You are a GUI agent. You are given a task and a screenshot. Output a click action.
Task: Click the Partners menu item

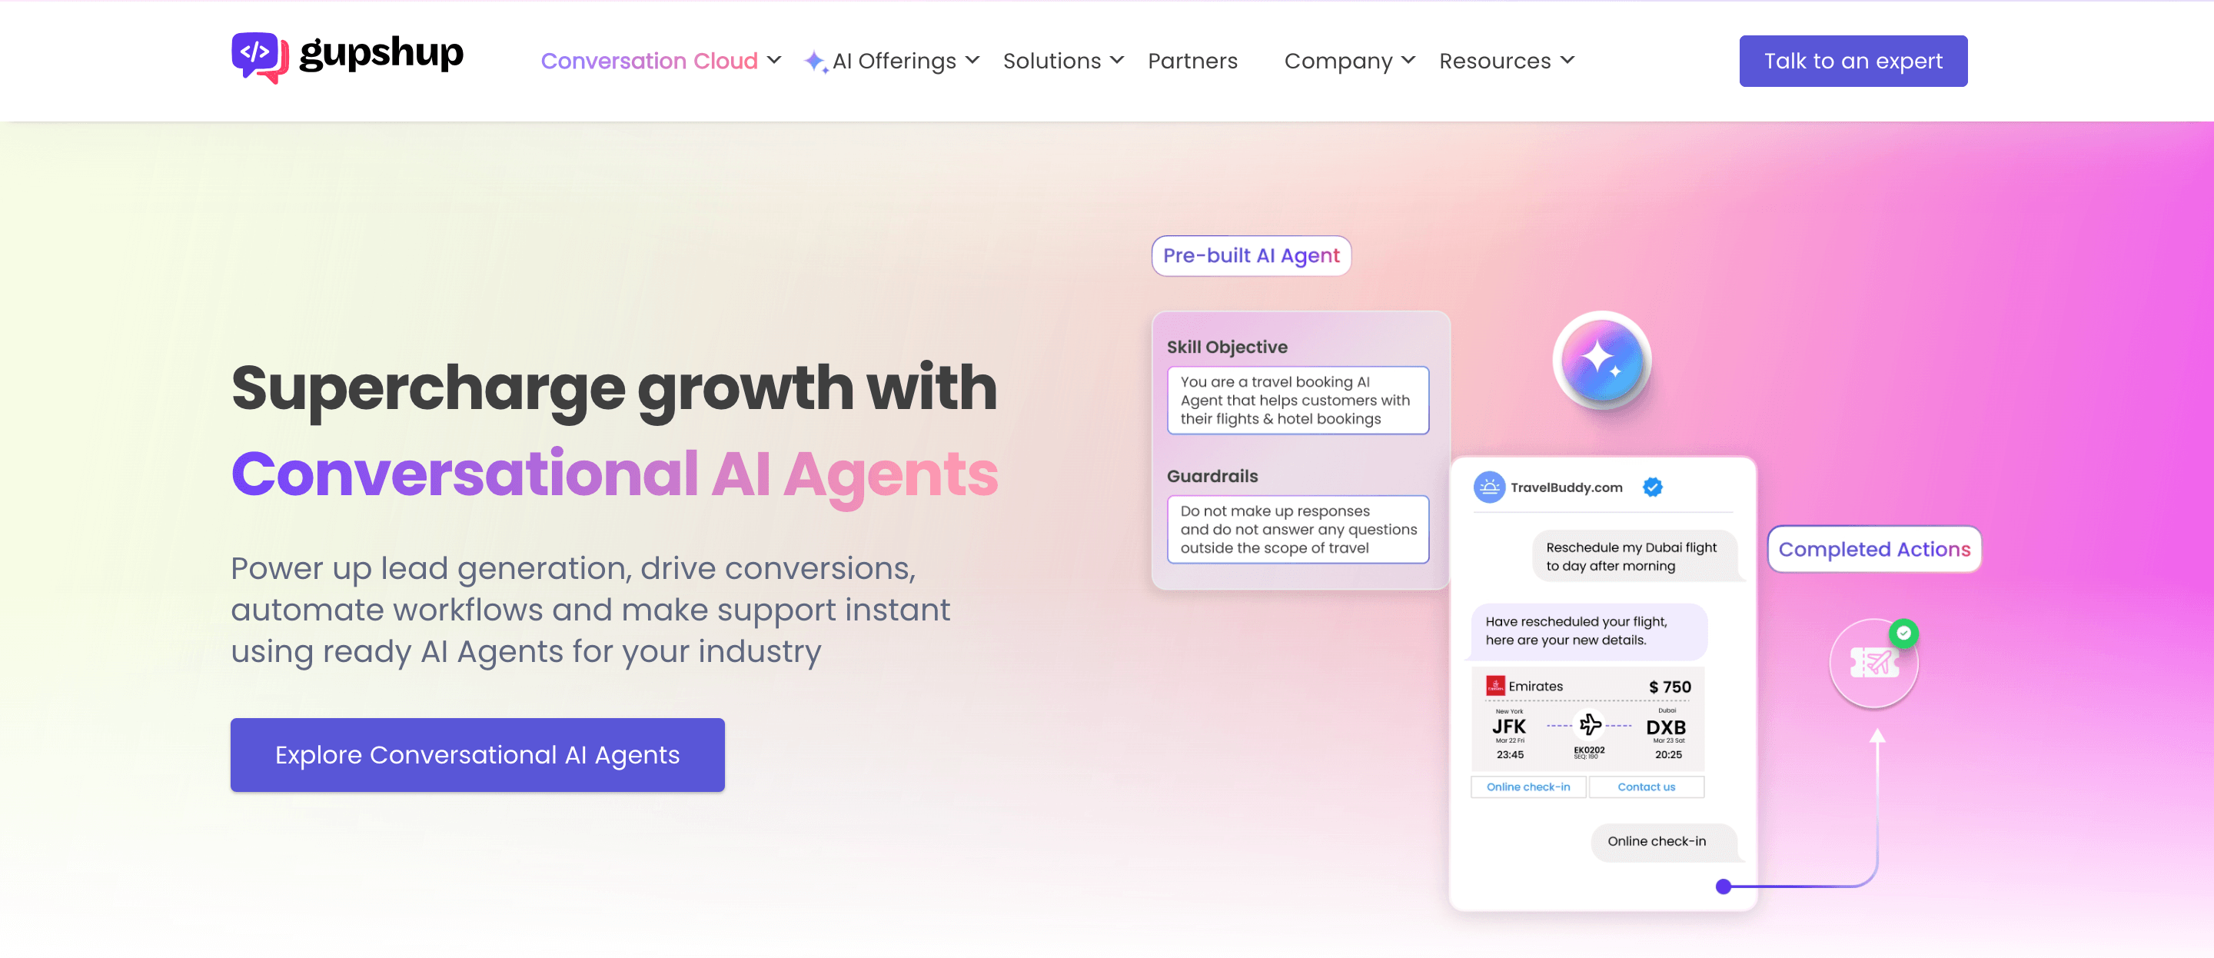(1190, 61)
